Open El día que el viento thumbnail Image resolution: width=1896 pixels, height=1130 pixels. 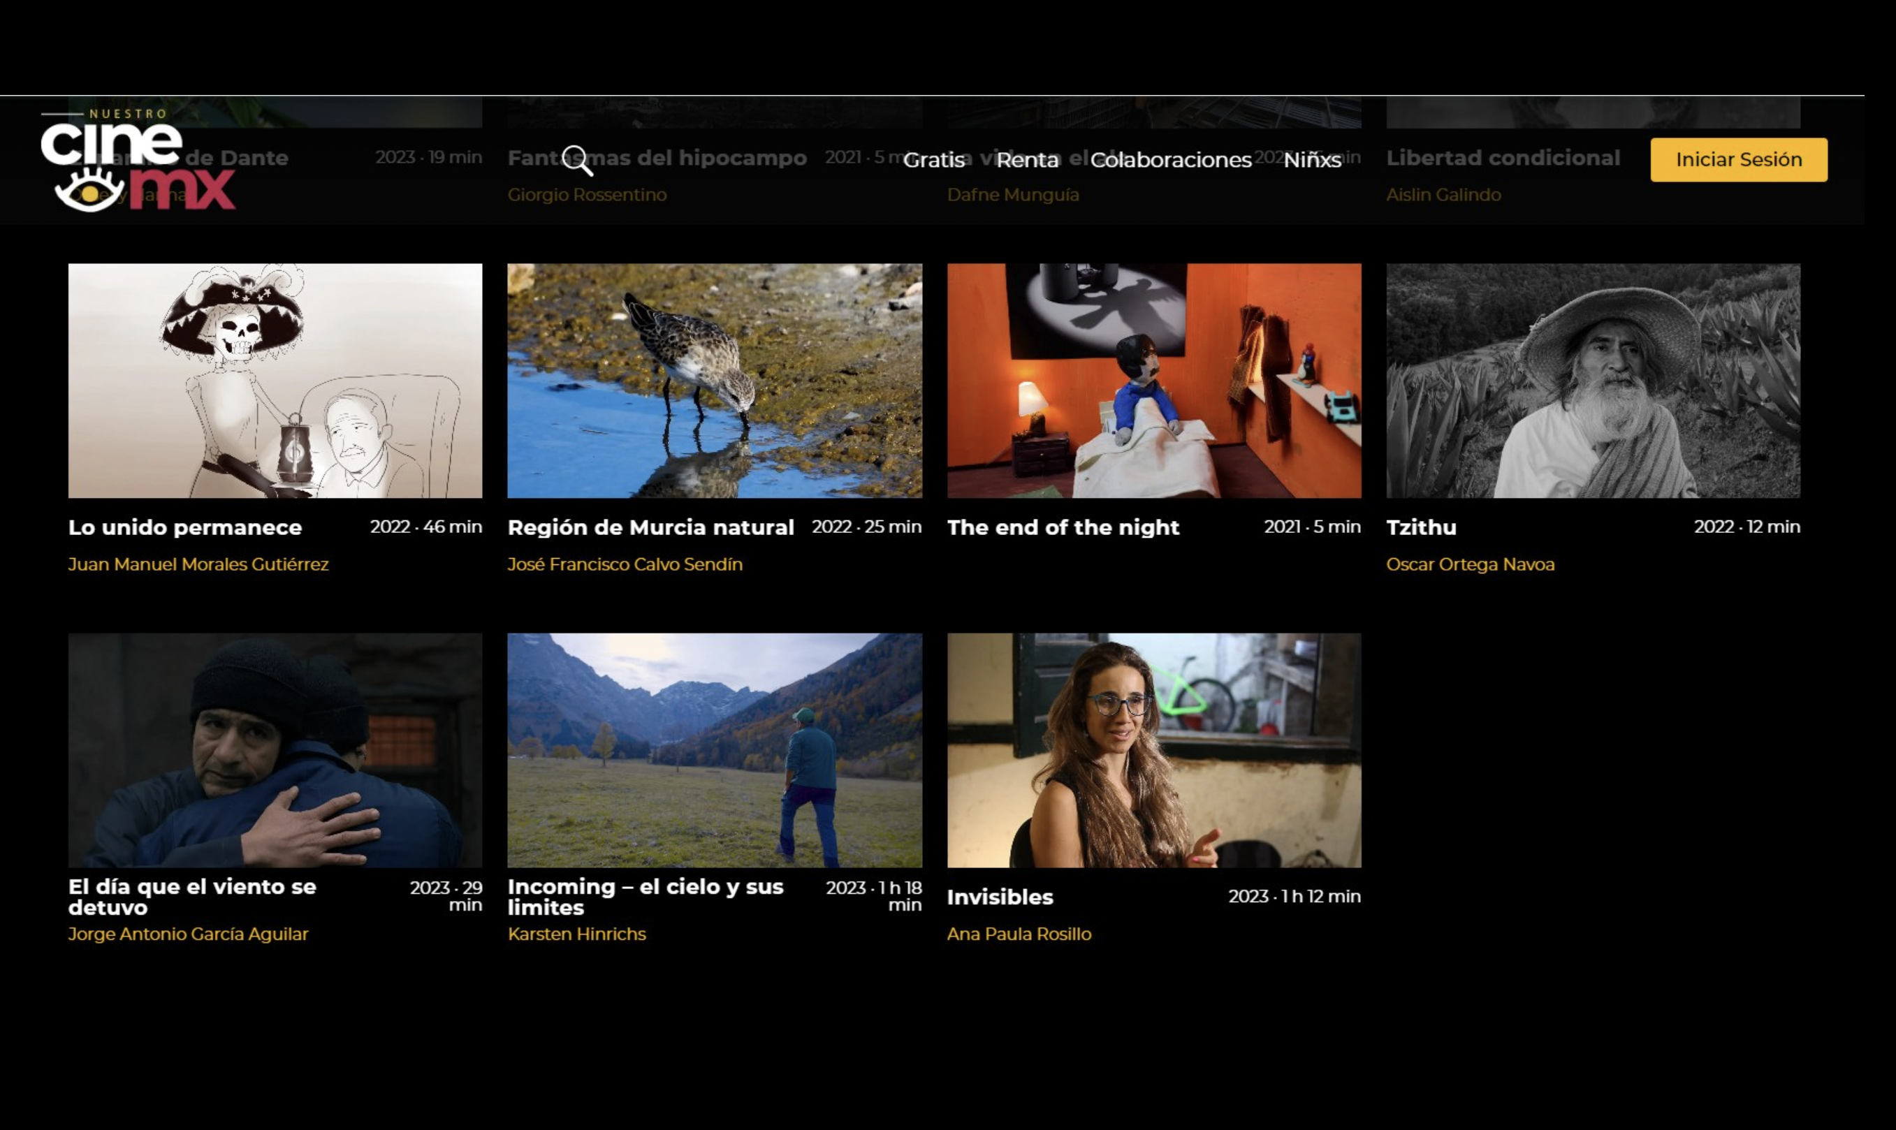(275, 750)
